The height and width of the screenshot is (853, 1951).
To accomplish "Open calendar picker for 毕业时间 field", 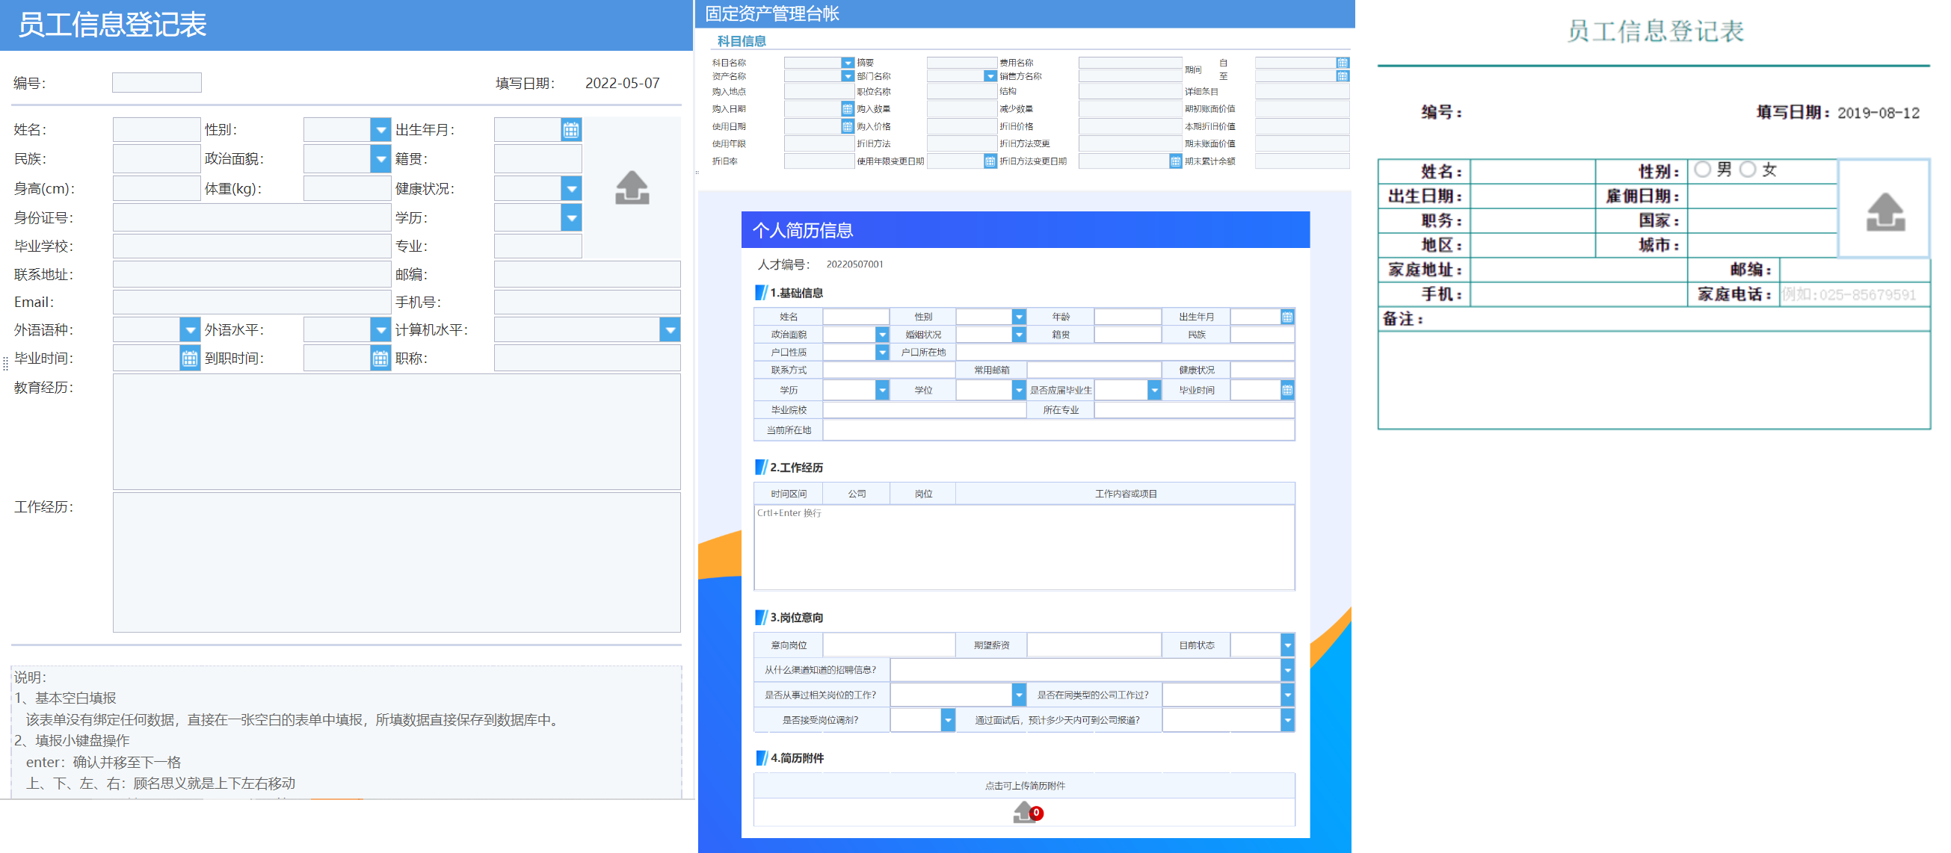I will (x=189, y=358).
